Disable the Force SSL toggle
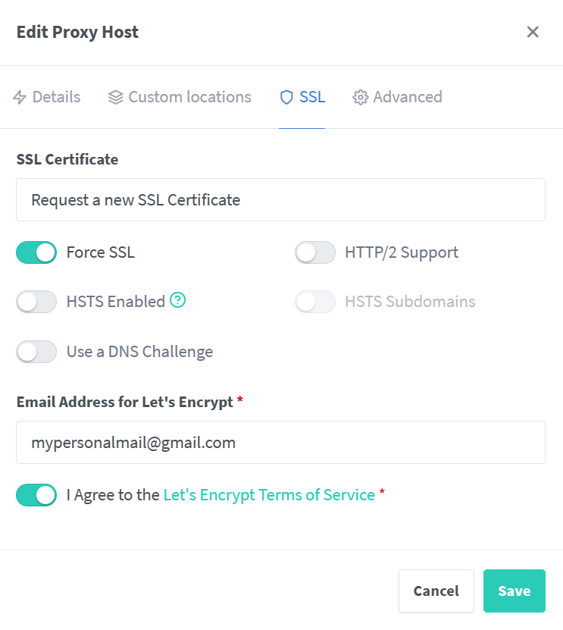The image size is (563, 630). (x=36, y=252)
